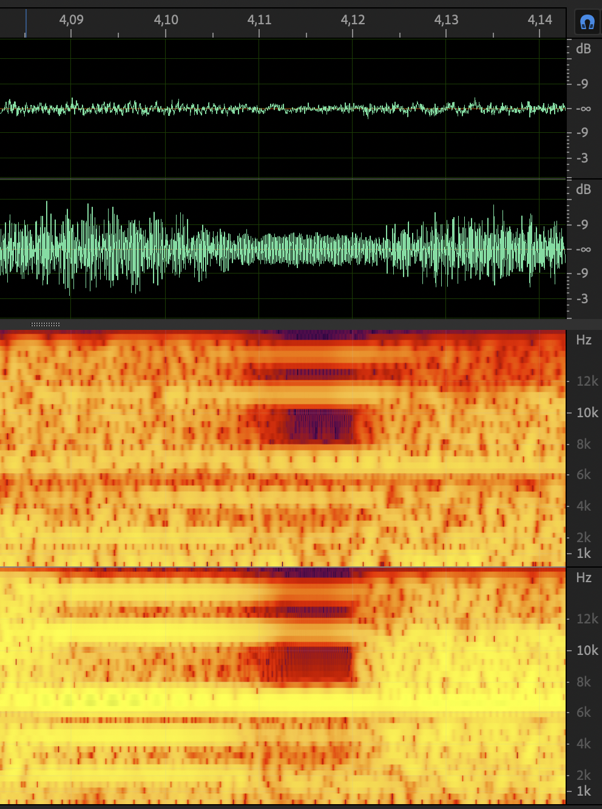Click 10k on the lower frequency scale

(587, 651)
